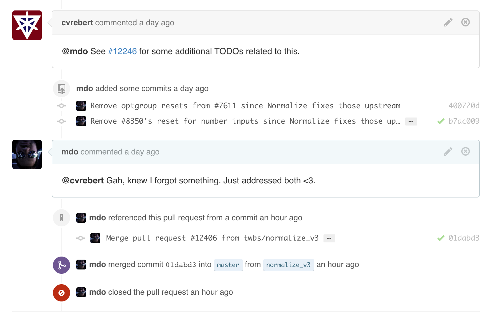Click the purple merged commit icon
The width and height of the screenshot is (492, 323).
pyautogui.click(x=61, y=265)
